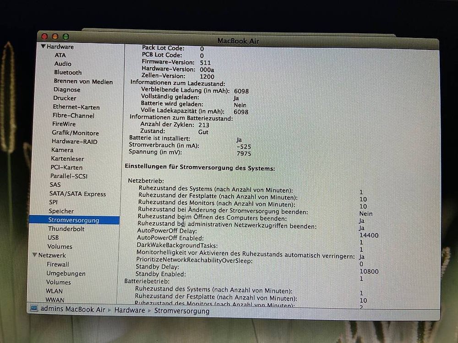The image size is (458, 343).
Task: Click the 'Netzbetrieb:' label
Action: 146,181
